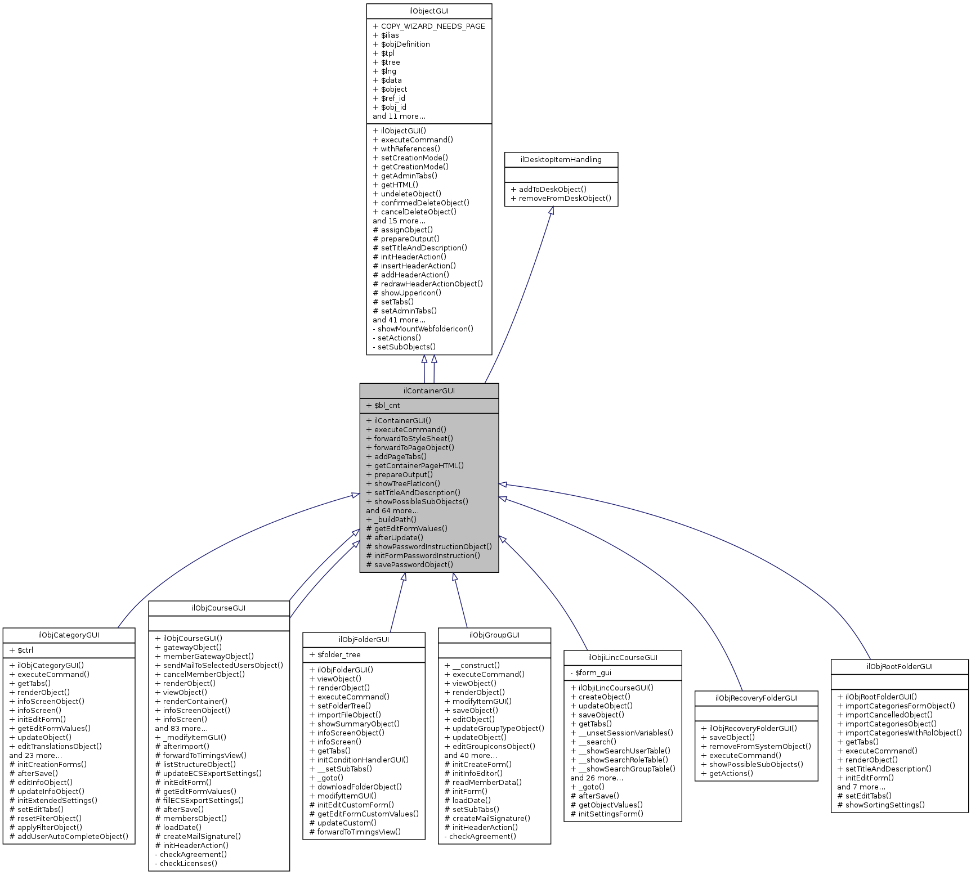Screen dimensions: 971x875
Task: Select updateGroupTypeObject() in ilObjGroupGUI
Action: (494, 728)
